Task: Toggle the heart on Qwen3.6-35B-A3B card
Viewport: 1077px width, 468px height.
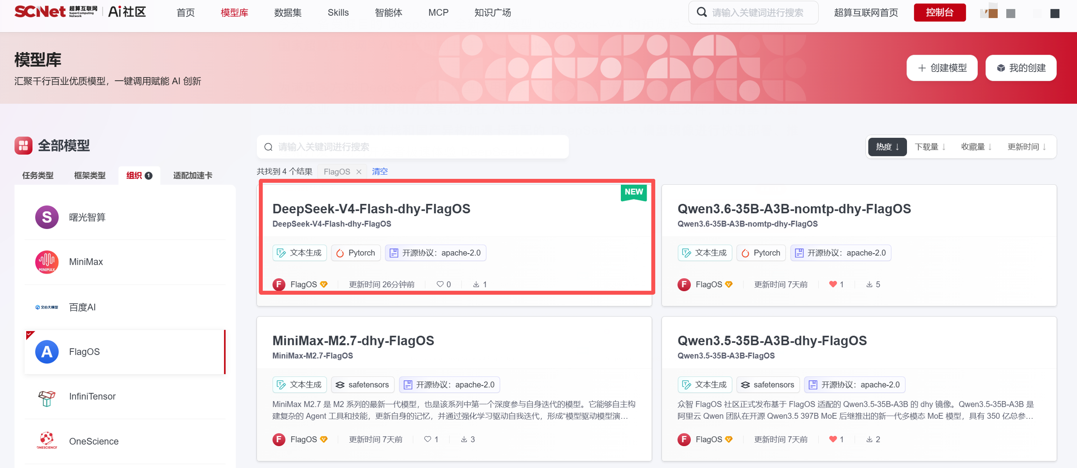Action: coord(833,284)
